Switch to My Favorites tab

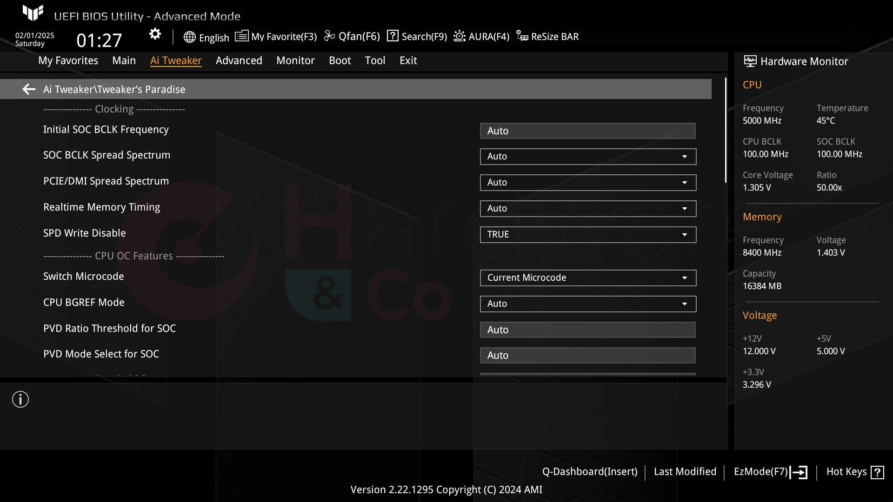point(68,60)
